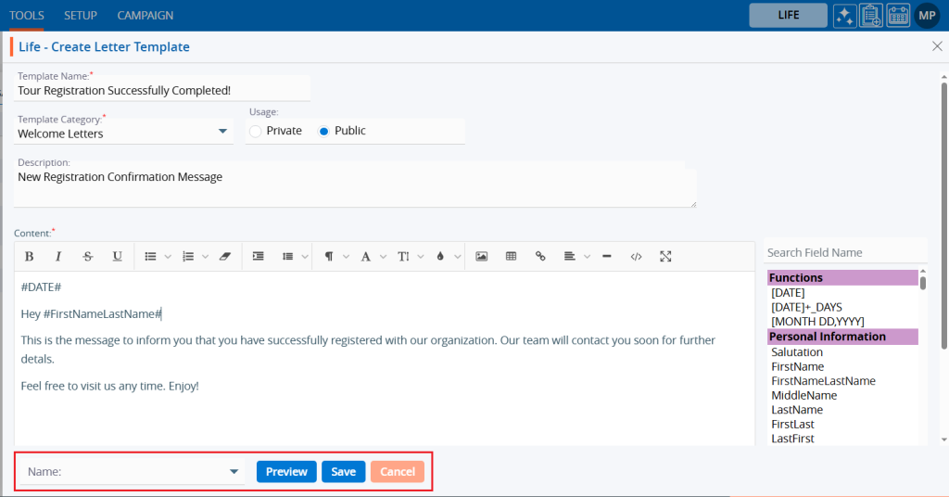Image resolution: width=949 pixels, height=497 pixels.
Task: Open calendar icon in top bar
Action: click(898, 15)
